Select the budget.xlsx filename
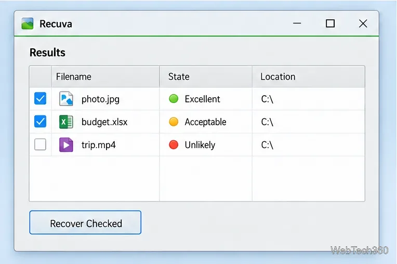This screenshot has width=397, height=264. (104, 122)
